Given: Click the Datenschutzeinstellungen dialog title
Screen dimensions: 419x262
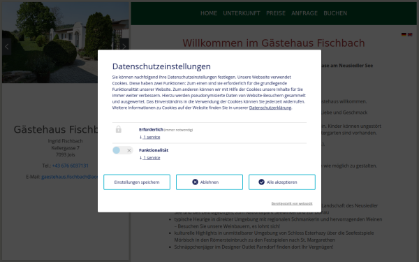Looking at the screenshot, I should 161,66.
